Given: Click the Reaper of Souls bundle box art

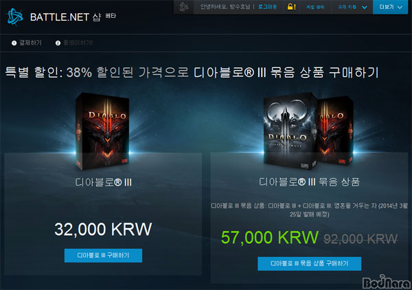Looking at the screenshot, I should pos(308,130).
